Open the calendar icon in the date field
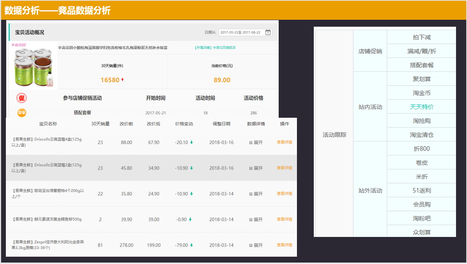Viewport: 467px width, 264px height. pos(268,32)
